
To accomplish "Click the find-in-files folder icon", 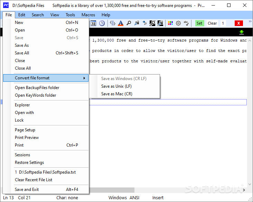I will click(x=137, y=23).
